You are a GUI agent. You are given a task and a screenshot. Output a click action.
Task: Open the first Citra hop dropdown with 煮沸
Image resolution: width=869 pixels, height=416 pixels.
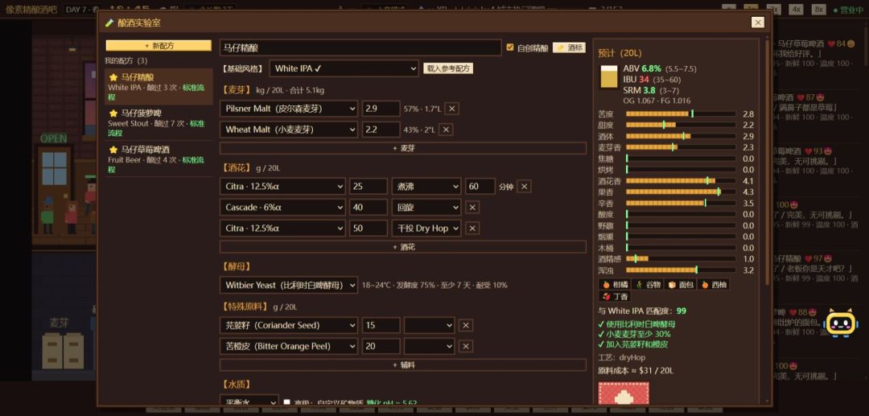tap(282, 187)
